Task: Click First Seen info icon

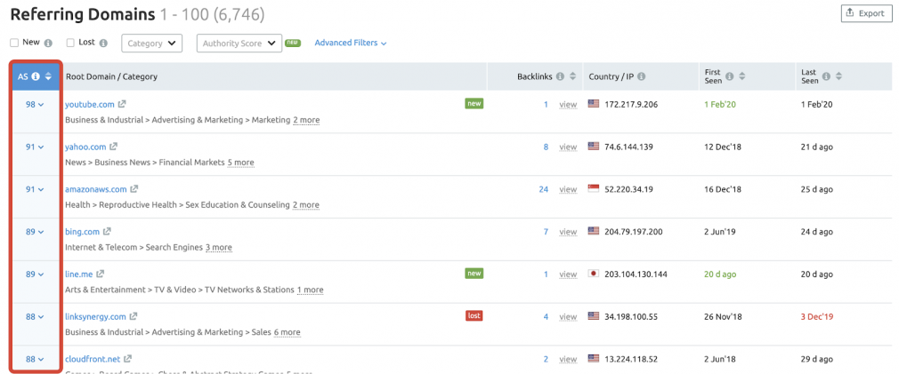Action: click(729, 76)
